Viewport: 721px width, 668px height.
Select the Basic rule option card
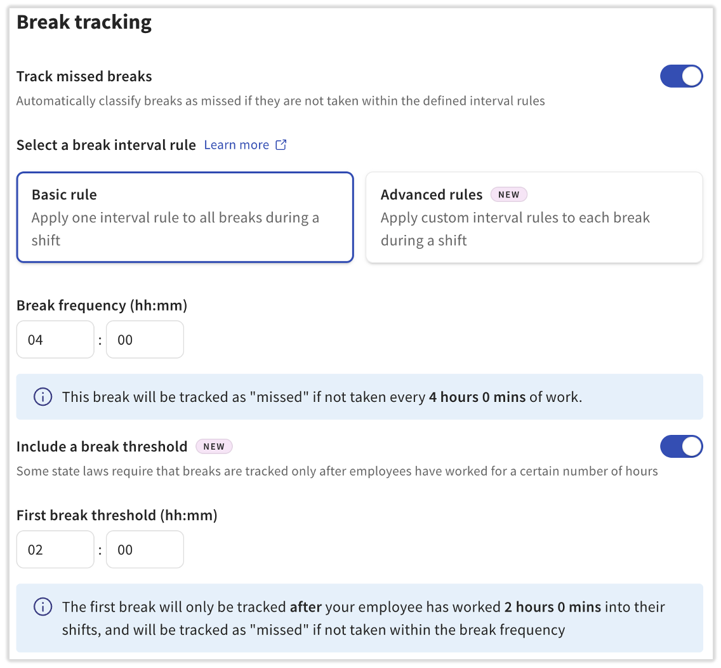(185, 217)
